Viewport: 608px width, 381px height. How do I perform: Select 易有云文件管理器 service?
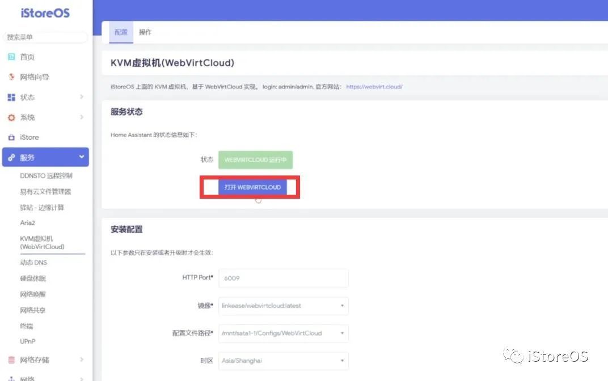(45, 192)
